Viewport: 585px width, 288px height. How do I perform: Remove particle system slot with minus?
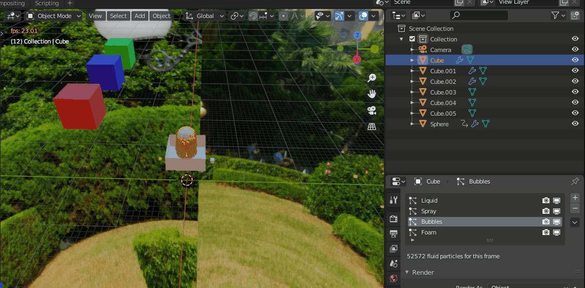575,208
